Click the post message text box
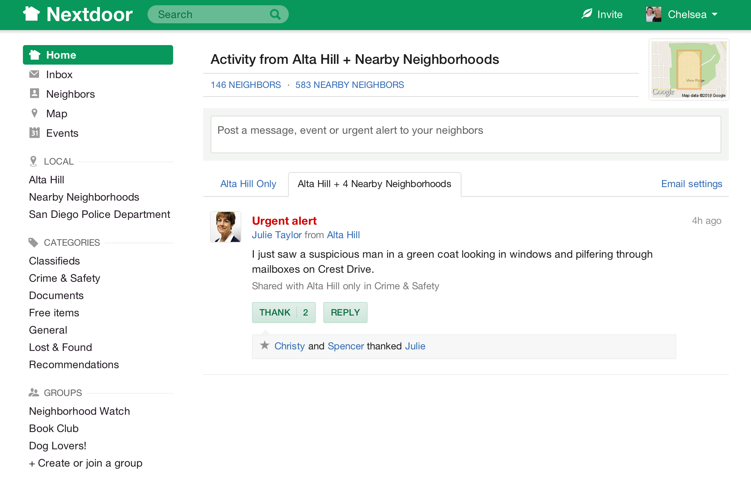 pos(466,134)
